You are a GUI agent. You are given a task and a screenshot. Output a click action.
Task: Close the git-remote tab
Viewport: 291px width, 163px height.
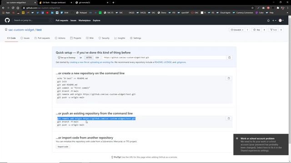(x=107, y=3)
